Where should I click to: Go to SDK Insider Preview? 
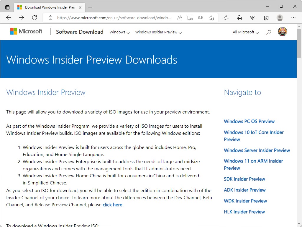point(244,179)
